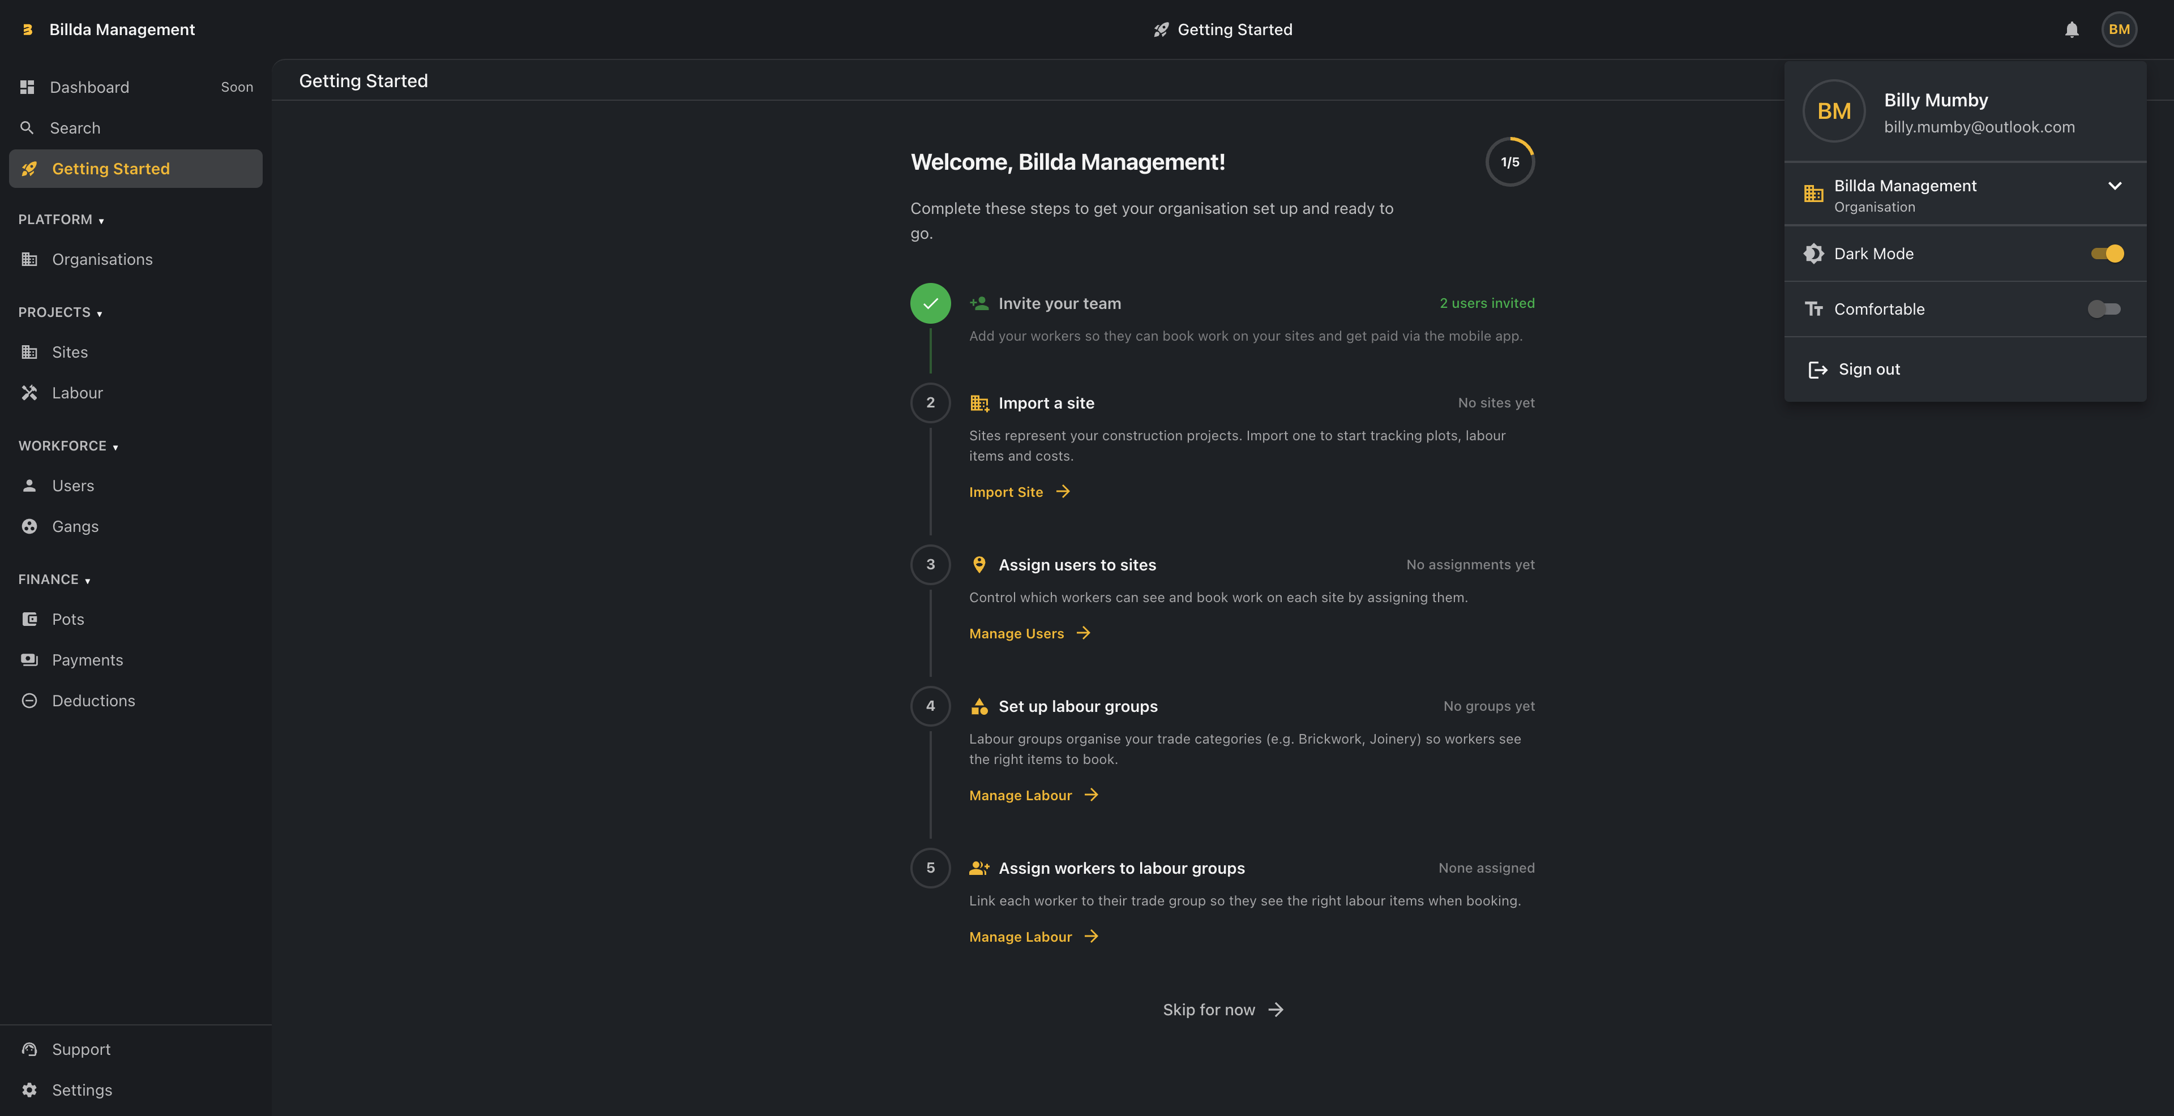Click the Support headset icon
2174x1116 pixels.
29,1049
